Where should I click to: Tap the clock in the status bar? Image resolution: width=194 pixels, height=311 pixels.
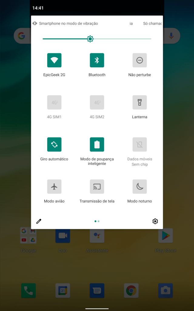coord(38,8)
